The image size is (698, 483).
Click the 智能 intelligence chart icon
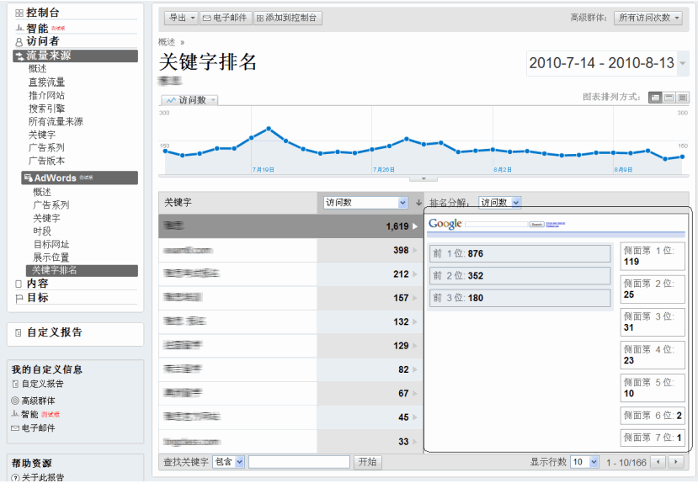click(19, 29)
